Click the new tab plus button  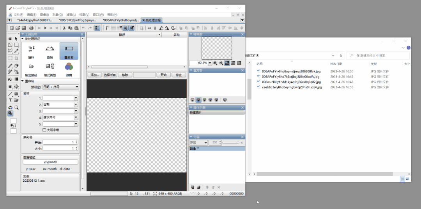click(x=9, y=20)
